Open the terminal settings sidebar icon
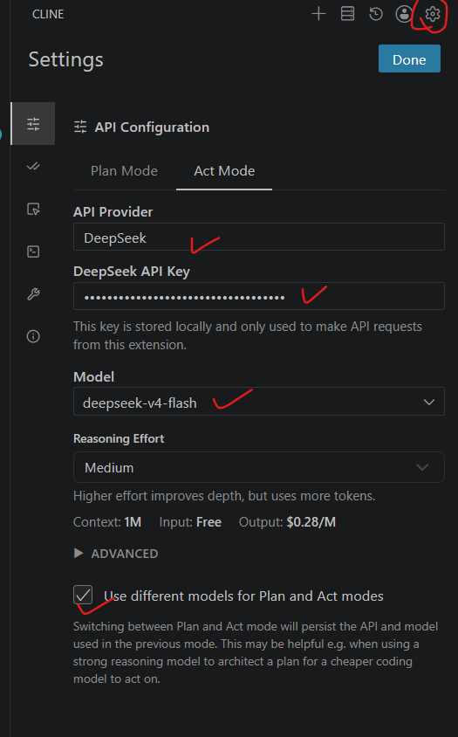 point(33,251)
